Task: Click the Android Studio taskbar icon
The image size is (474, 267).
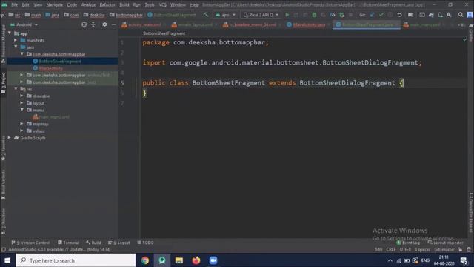Action: (162, 260)
